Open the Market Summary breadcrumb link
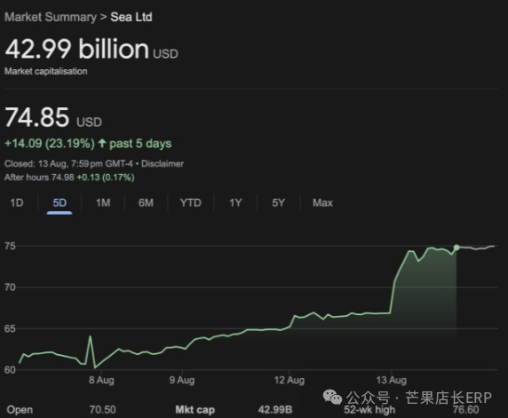The height and width of the screenshot is (418, 508). (x=51, y=17)
